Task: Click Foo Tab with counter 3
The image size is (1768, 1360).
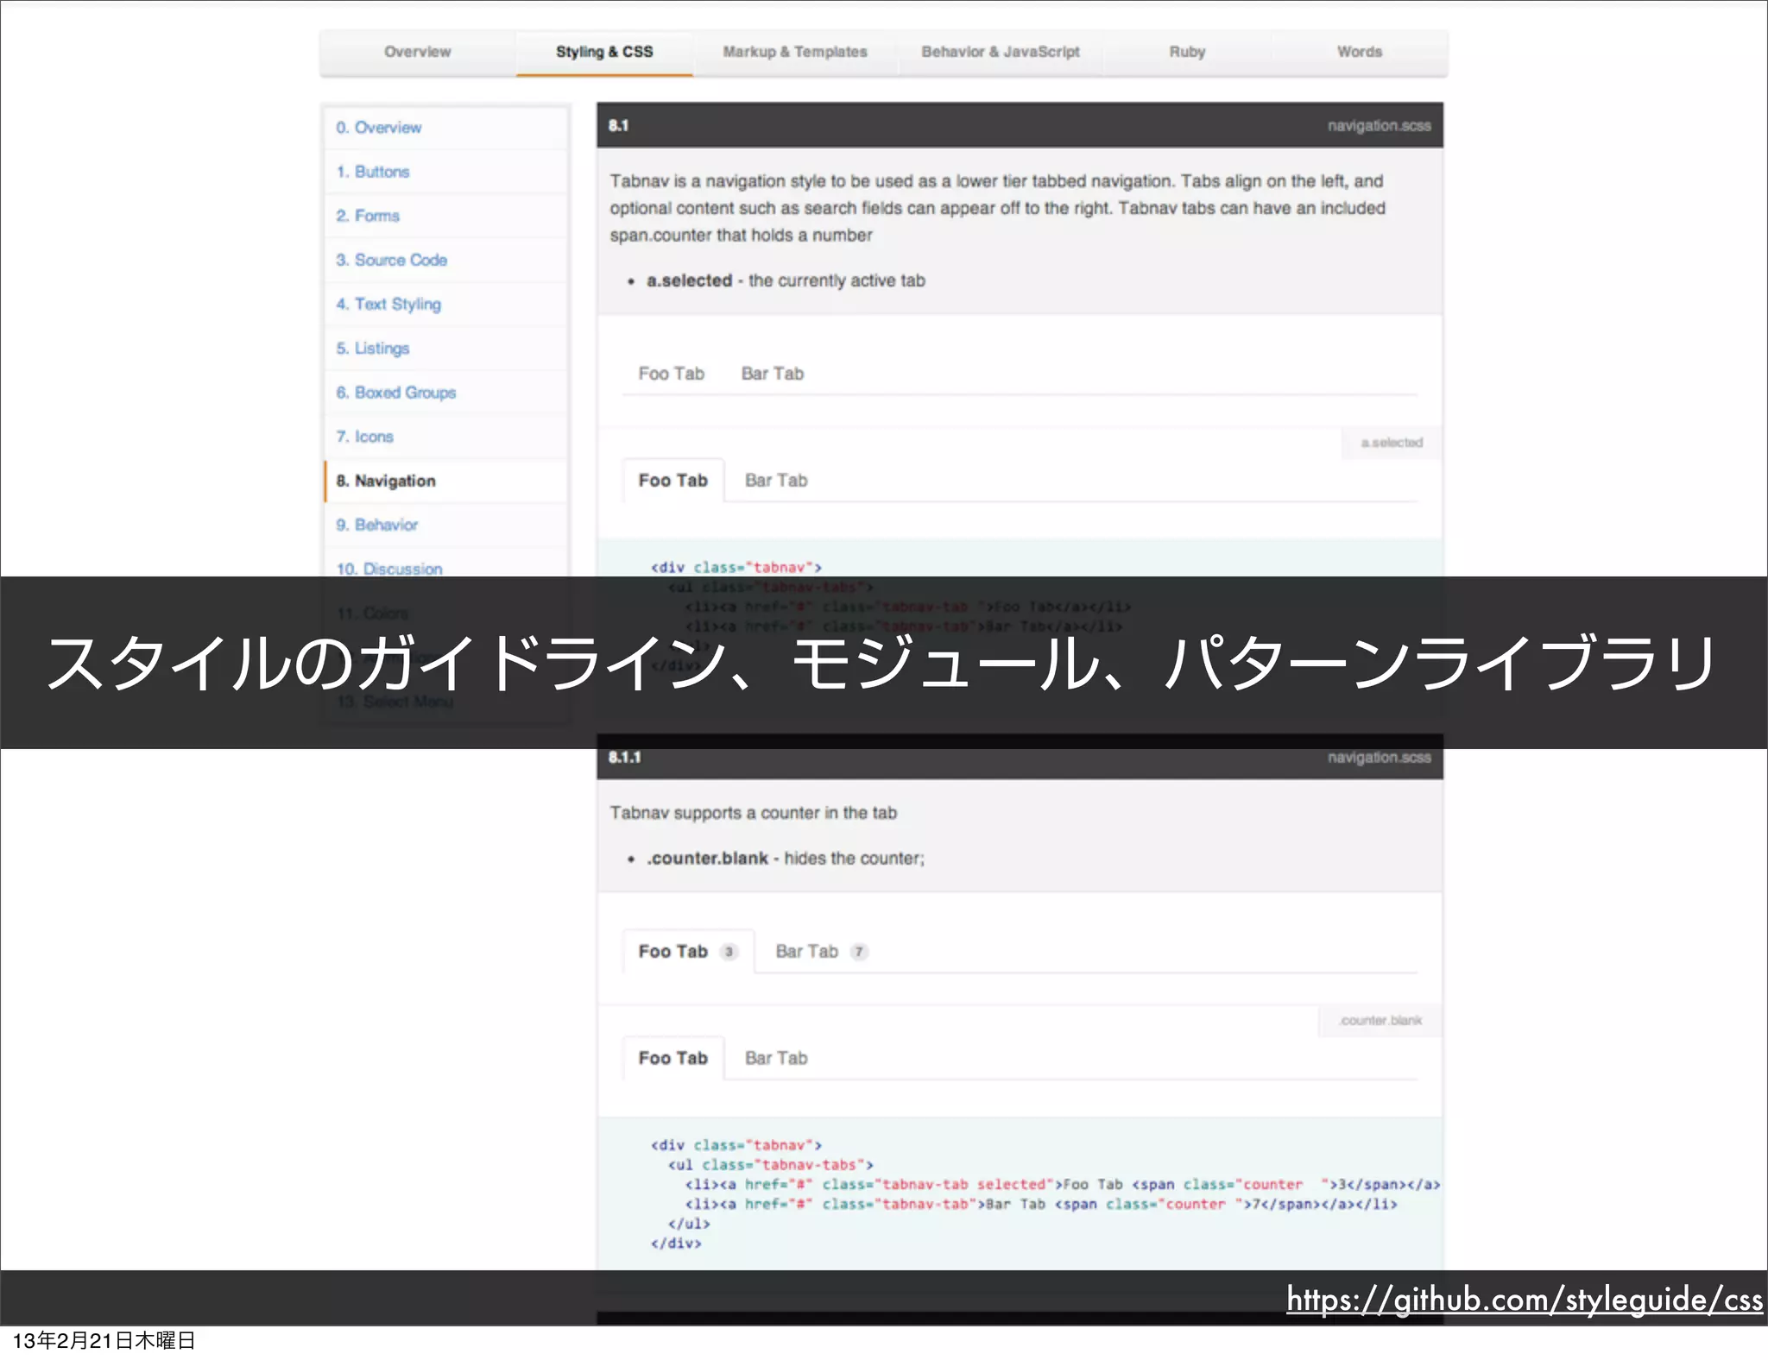Action: 688,951
